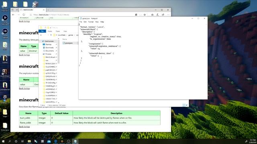
Task: Click Back to top under flammable table
Action: 24,126
